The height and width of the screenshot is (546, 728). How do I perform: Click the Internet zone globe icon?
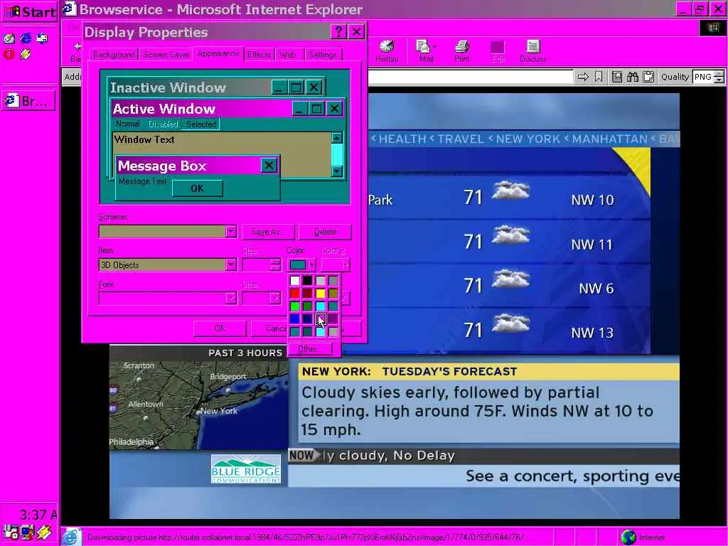click(628, 537)
